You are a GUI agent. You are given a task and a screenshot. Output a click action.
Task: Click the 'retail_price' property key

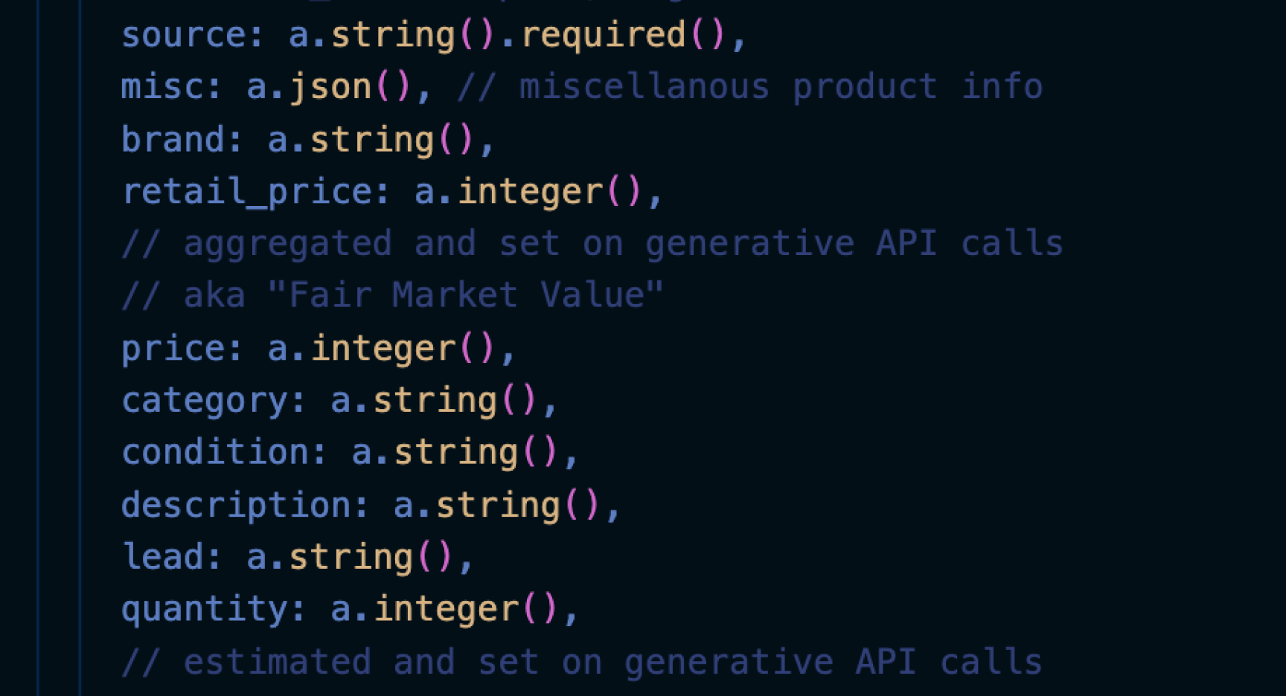pyautogui.click(x=246, y=192)
